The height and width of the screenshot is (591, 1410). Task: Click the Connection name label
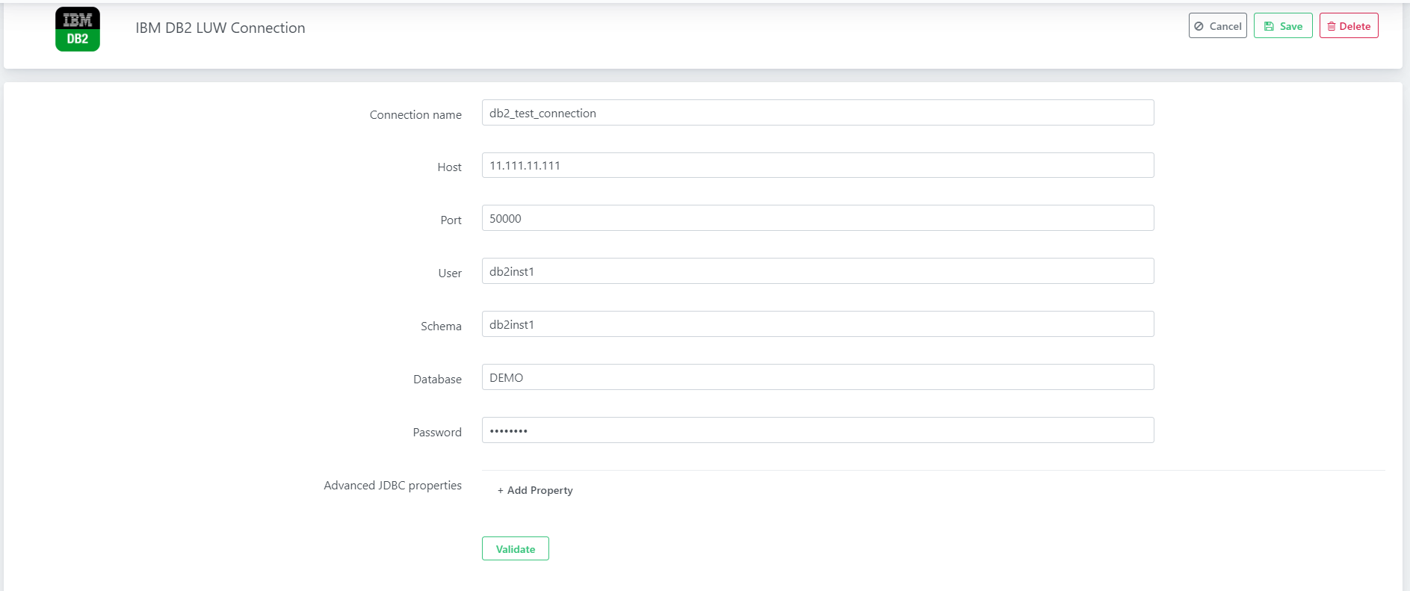(x=415, y=114)
